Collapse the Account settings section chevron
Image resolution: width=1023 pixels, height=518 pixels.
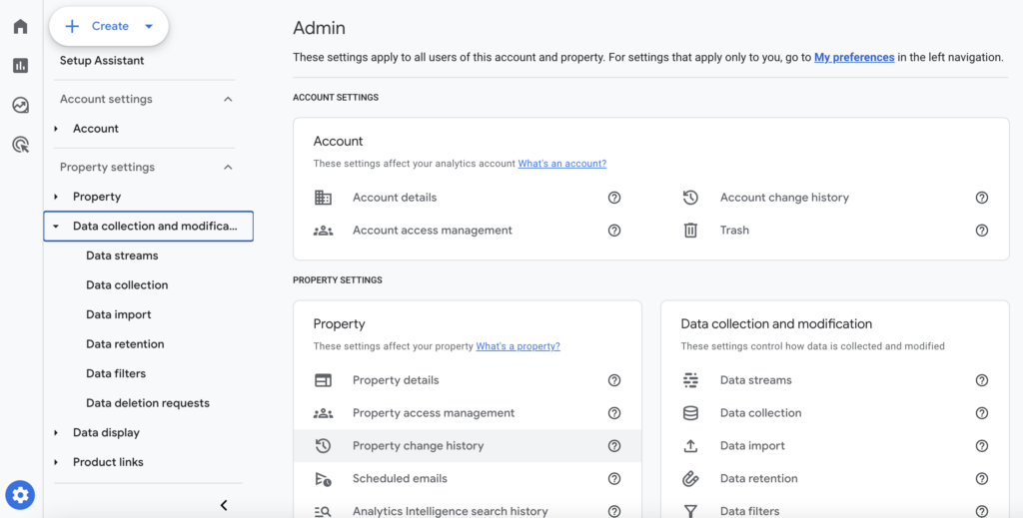(228, 99)
